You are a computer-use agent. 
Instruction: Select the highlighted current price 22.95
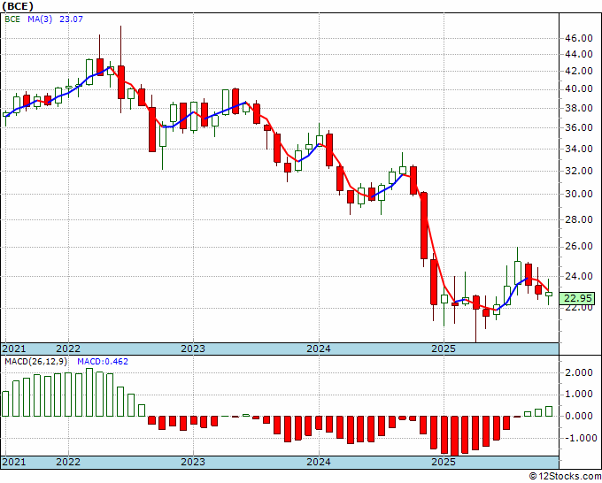(x=577, y=298)
